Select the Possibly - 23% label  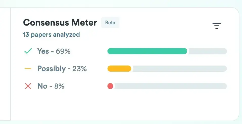(62, 69)
